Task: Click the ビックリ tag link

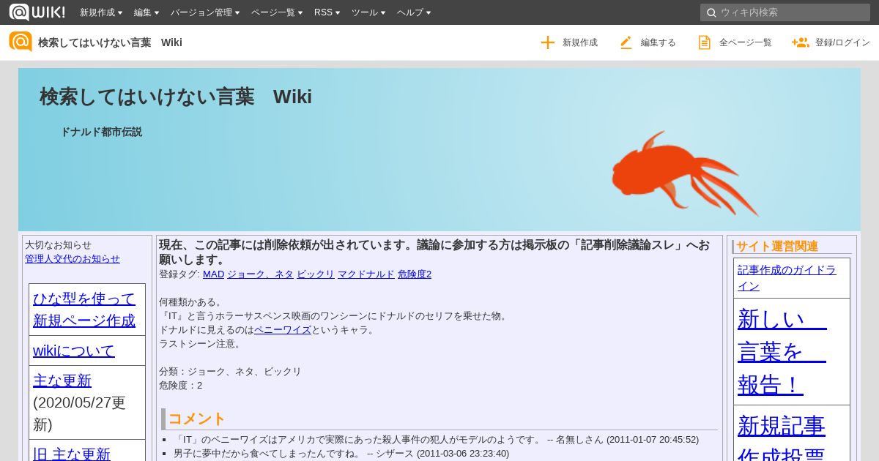Action: (x=316, y=274)
